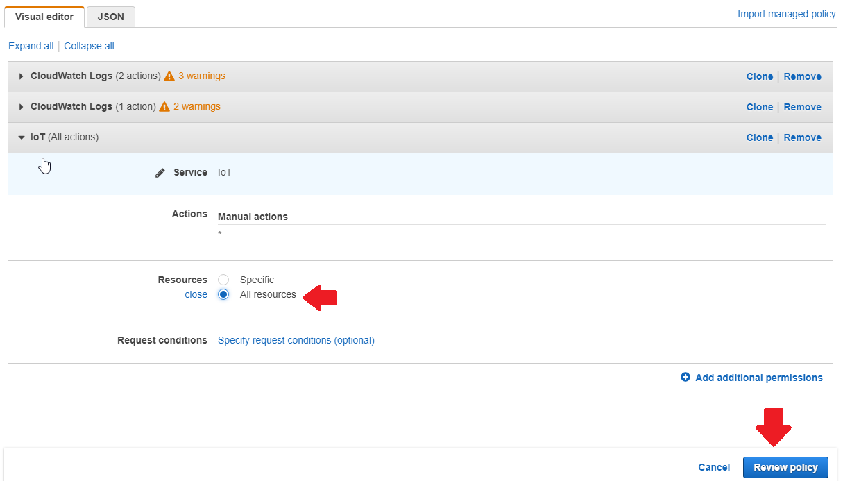Click the IoT service value
This screenshot has width=868, height=481.
225,172
